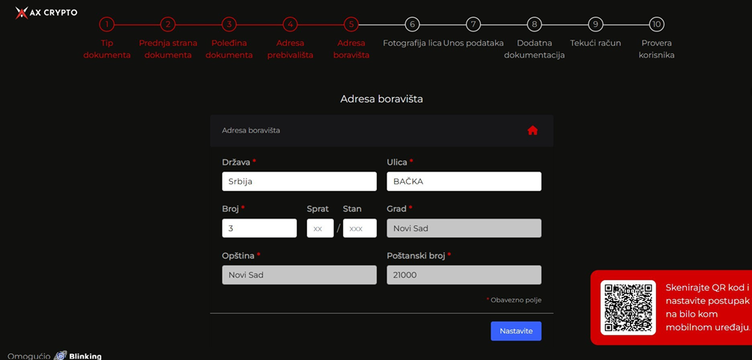752x360 pixels.
Task: Select step 2 Prednja strana dokumenta
Action: coord(168,24)
